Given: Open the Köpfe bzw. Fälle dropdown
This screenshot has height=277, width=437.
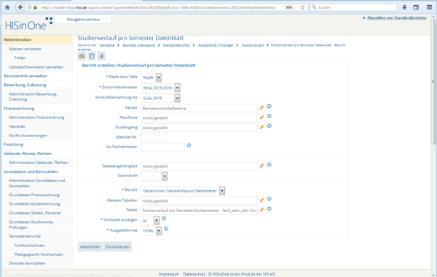Looking at the screenshot, I should (151, 77).
